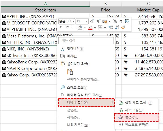Select 변경(C)... in submenu
This screenshot has height=131, width=163.
tap(137, 118)
